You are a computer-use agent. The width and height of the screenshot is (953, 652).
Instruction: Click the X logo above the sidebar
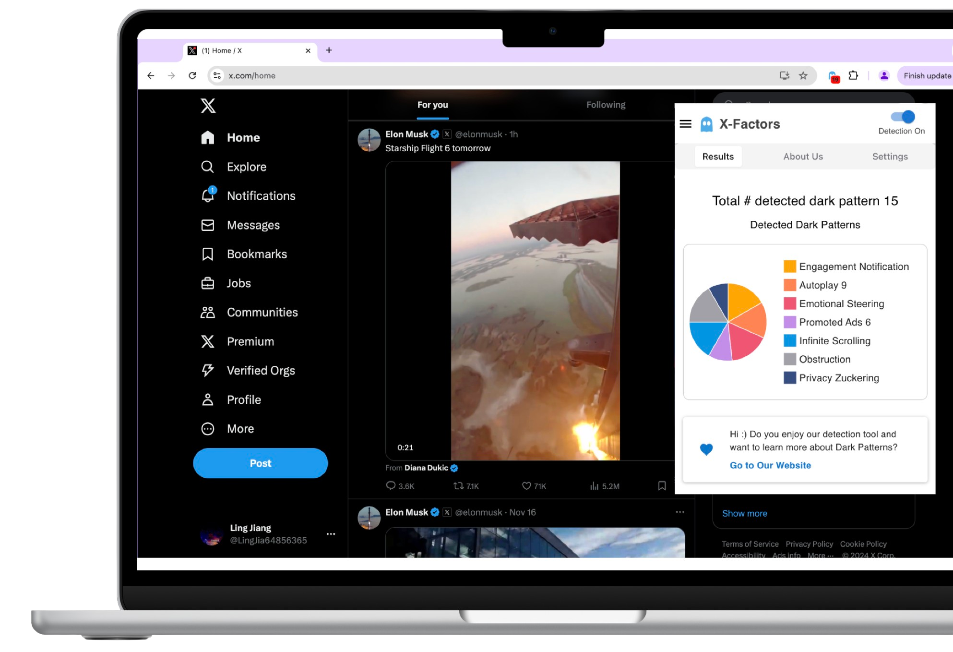pyautogui.click(x=208, y=106)
